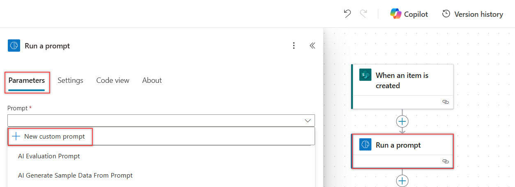The height and width of the screenshot is (187, 515).
Task: Click inside the Prompt combo box field
Action: click(x=156, y=121)
